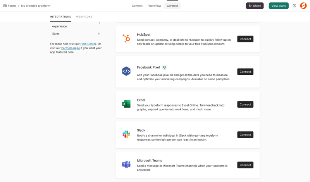Screen dimensions: 310x182
Task: Click the HubSpot description text
Action: (x=184, y=42)
